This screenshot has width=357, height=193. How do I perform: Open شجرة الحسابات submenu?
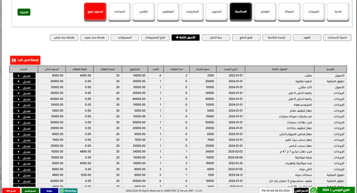[337, 38]
